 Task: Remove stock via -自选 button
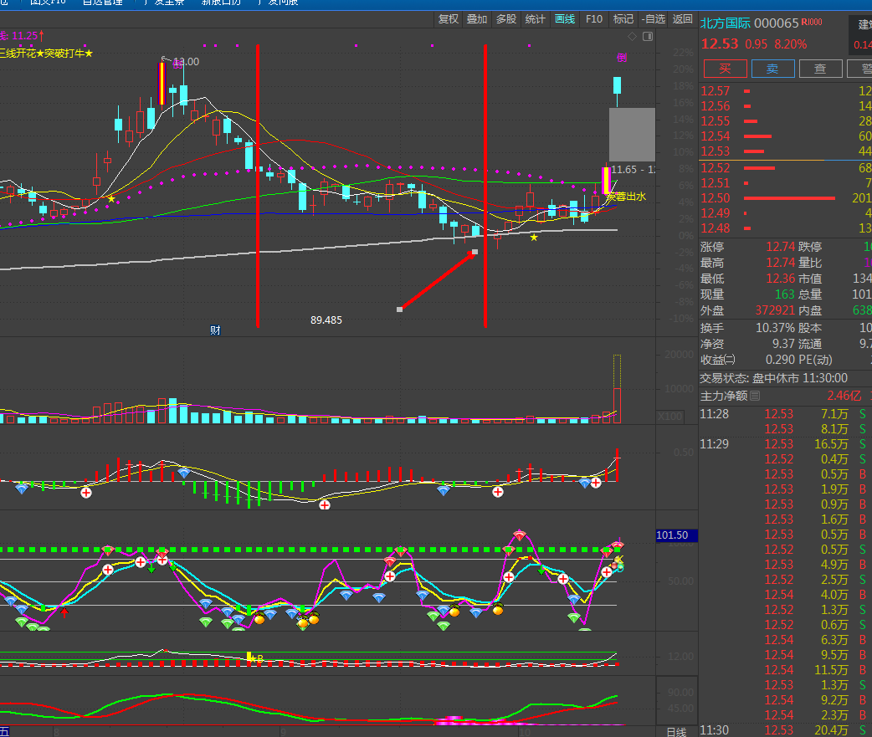point(653,19)
